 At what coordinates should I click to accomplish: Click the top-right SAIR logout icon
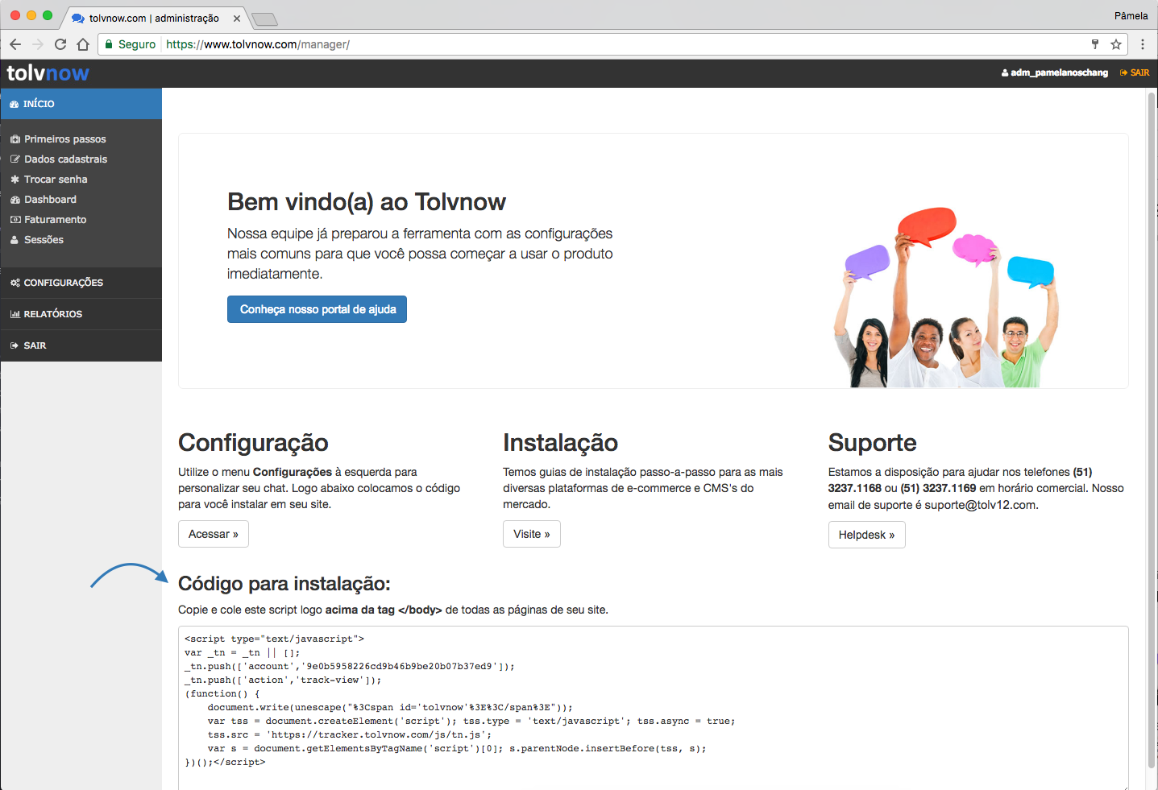(1123, 73)
